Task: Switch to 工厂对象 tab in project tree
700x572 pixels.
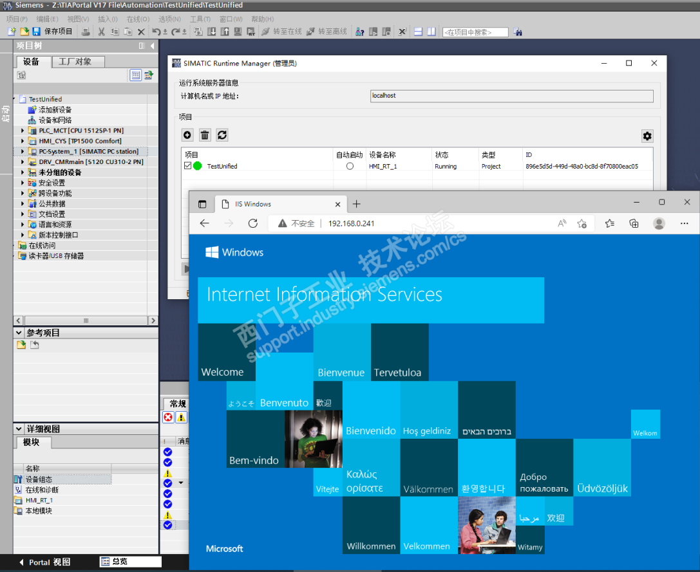Action: tap(78, 62)
